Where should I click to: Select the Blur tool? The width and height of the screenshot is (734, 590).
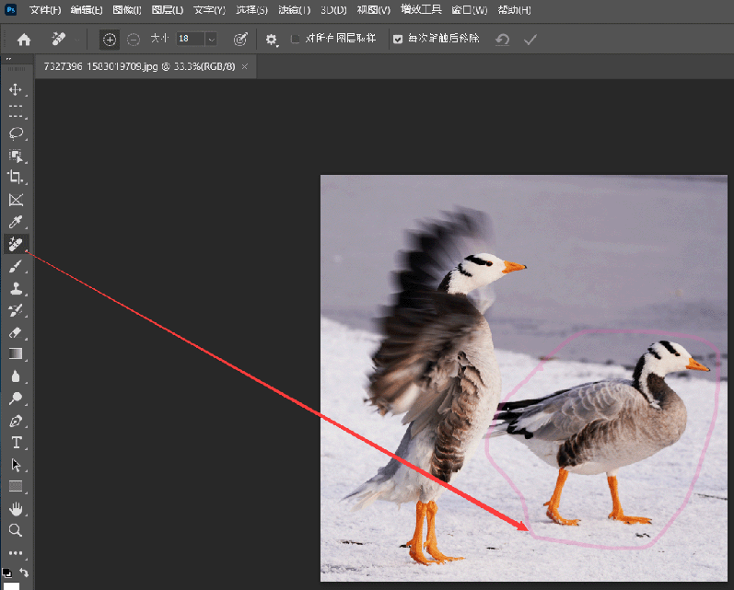16,376
